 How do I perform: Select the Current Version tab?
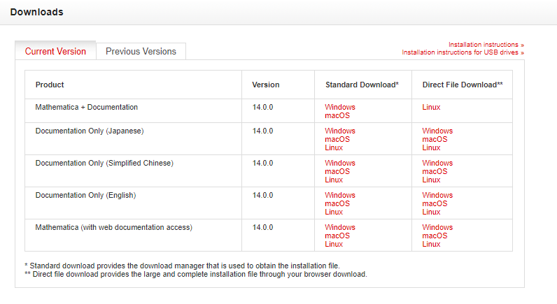(x=55, y=52)
